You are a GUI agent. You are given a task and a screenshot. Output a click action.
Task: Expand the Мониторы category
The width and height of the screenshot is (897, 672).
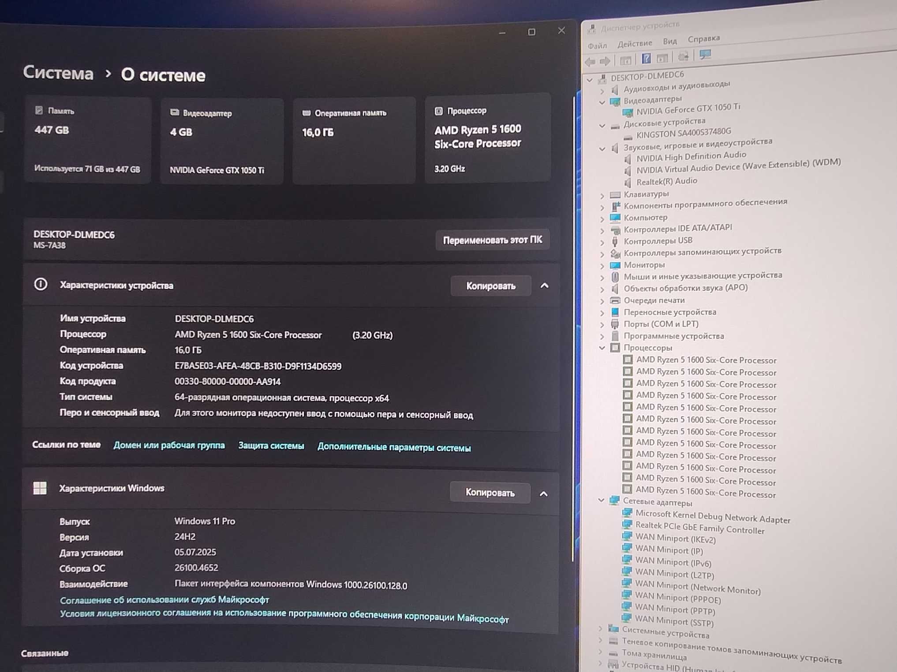[602, 266]
